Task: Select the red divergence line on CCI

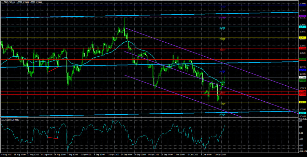Action: 53,138
